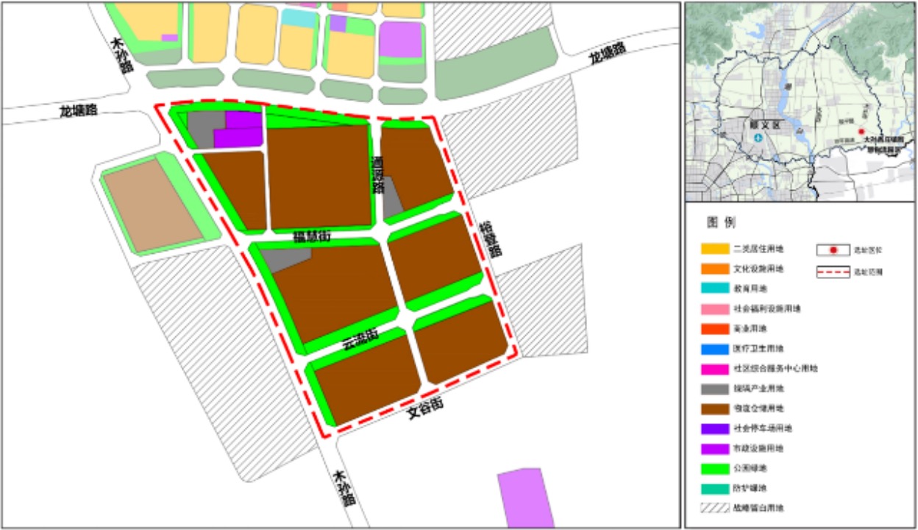Click the 福慧街 street label on the map

tap(312, 237)
